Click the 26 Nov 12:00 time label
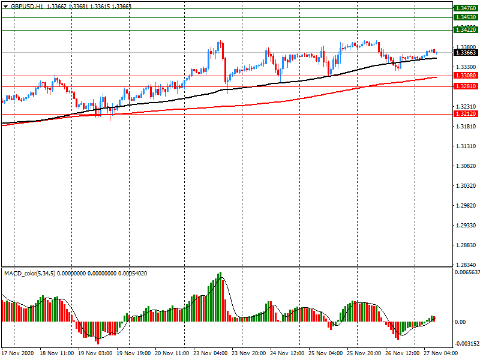This screenshot has width=480, height=360. (402, 353)
